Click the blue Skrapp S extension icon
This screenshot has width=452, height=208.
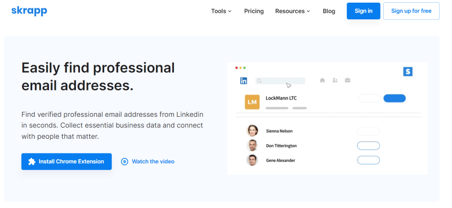pyautogui.click(x=407, y=72)
